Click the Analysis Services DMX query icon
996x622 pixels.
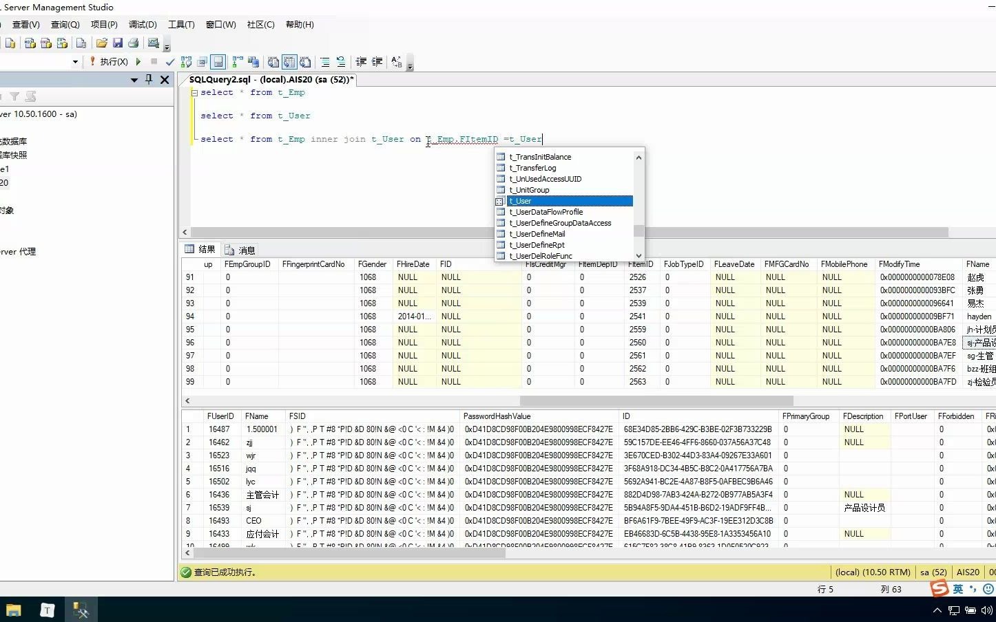coord(46,43)
